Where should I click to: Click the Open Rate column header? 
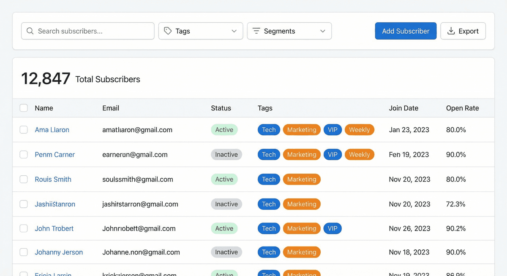462,108
